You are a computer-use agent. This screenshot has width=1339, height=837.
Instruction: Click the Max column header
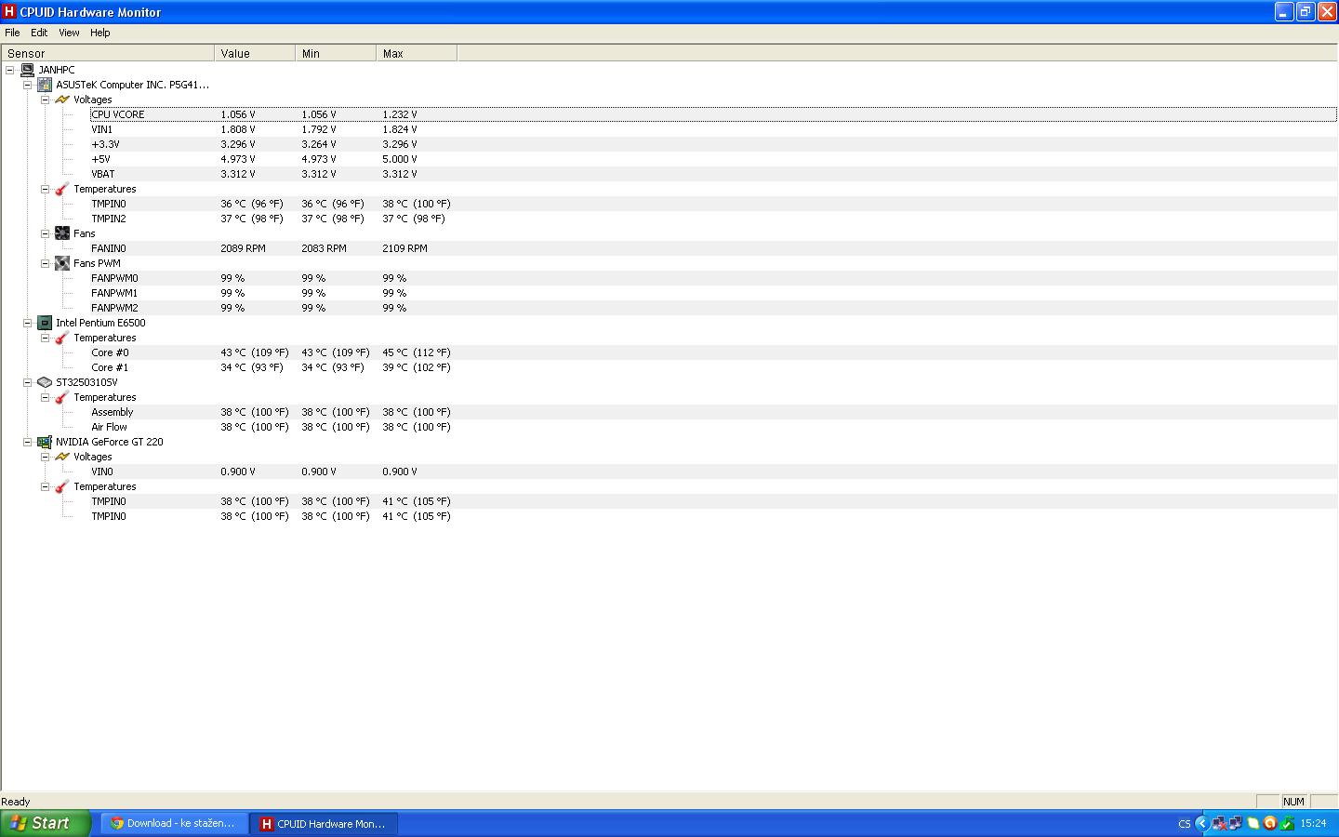pos(417,53)
